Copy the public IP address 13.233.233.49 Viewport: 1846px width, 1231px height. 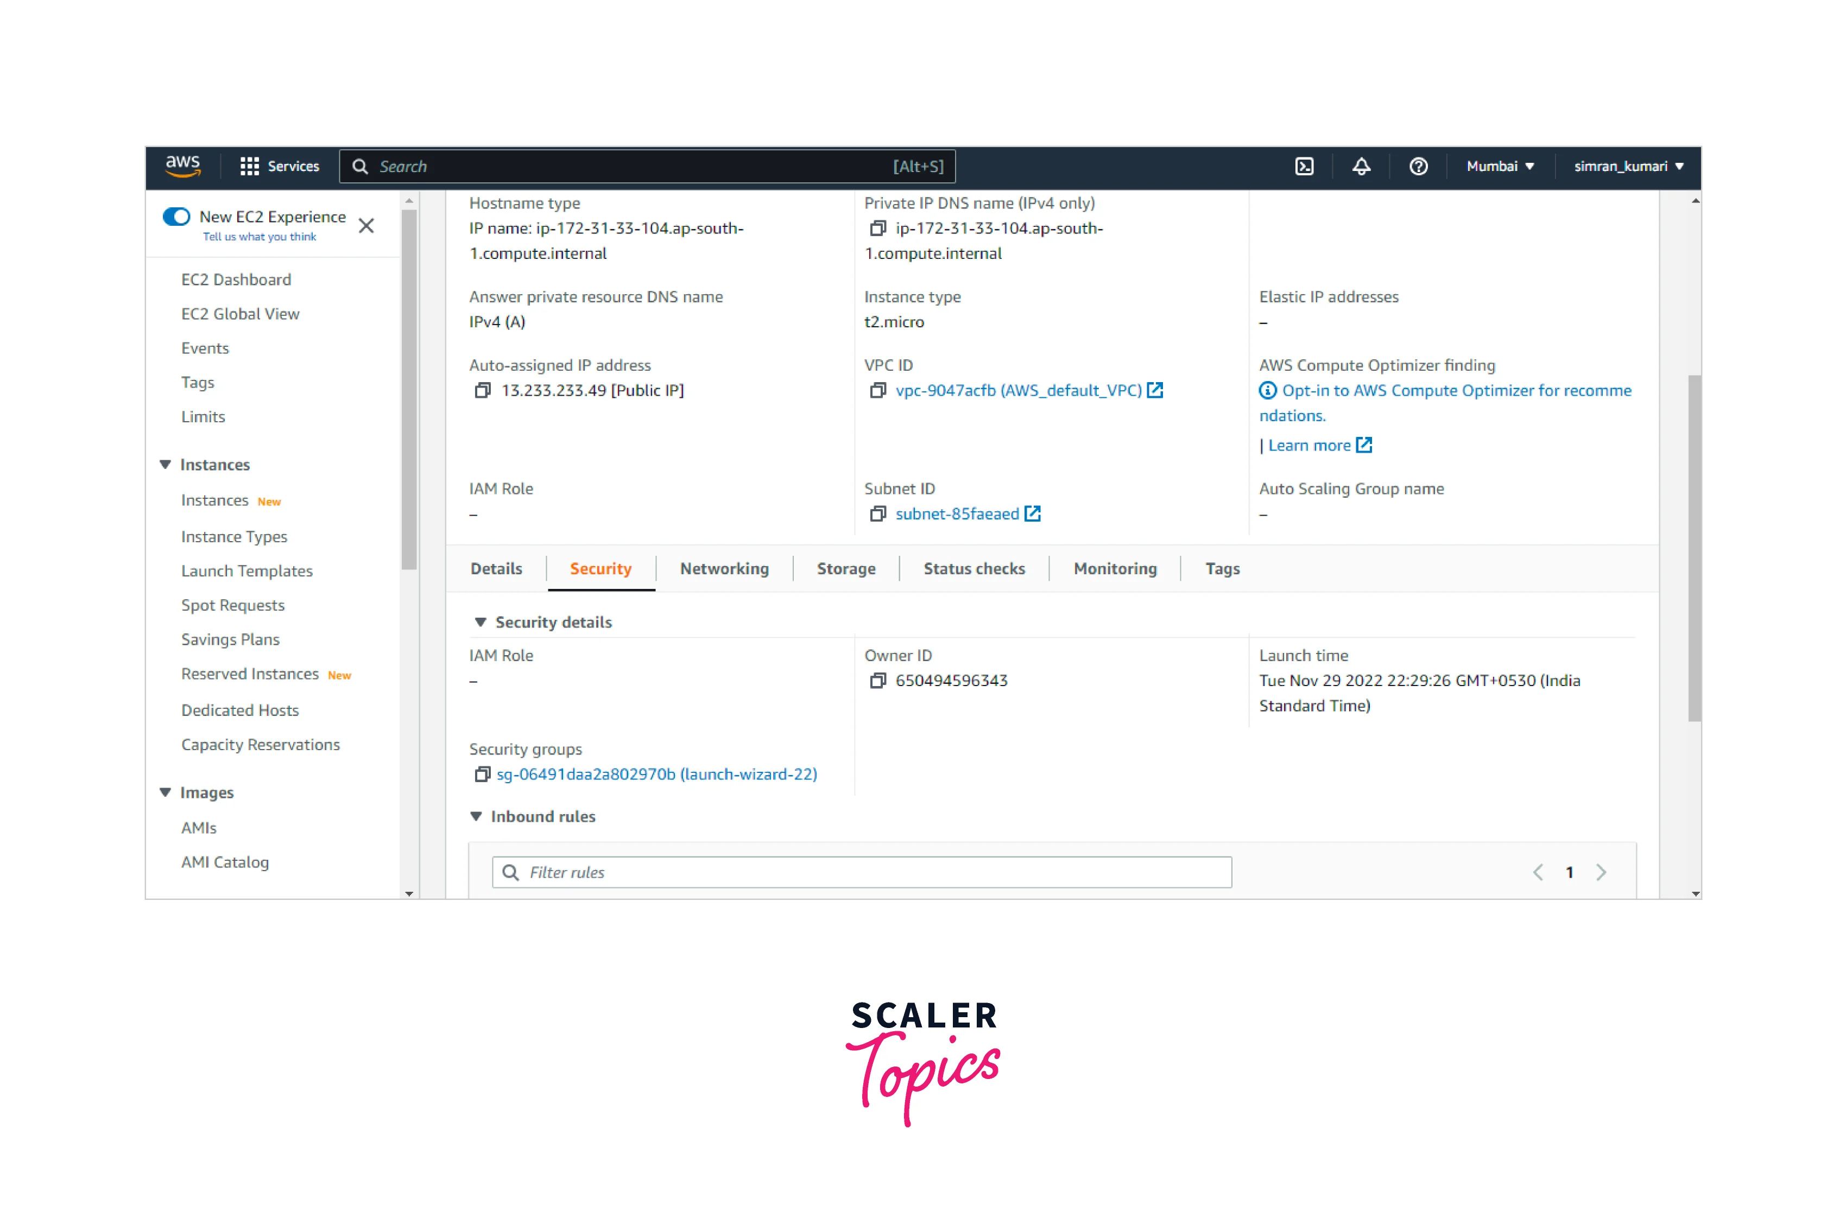pos(483,390)
